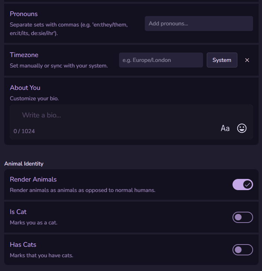
Task: Click the Customize your bio description
Action: click(34, 99)
